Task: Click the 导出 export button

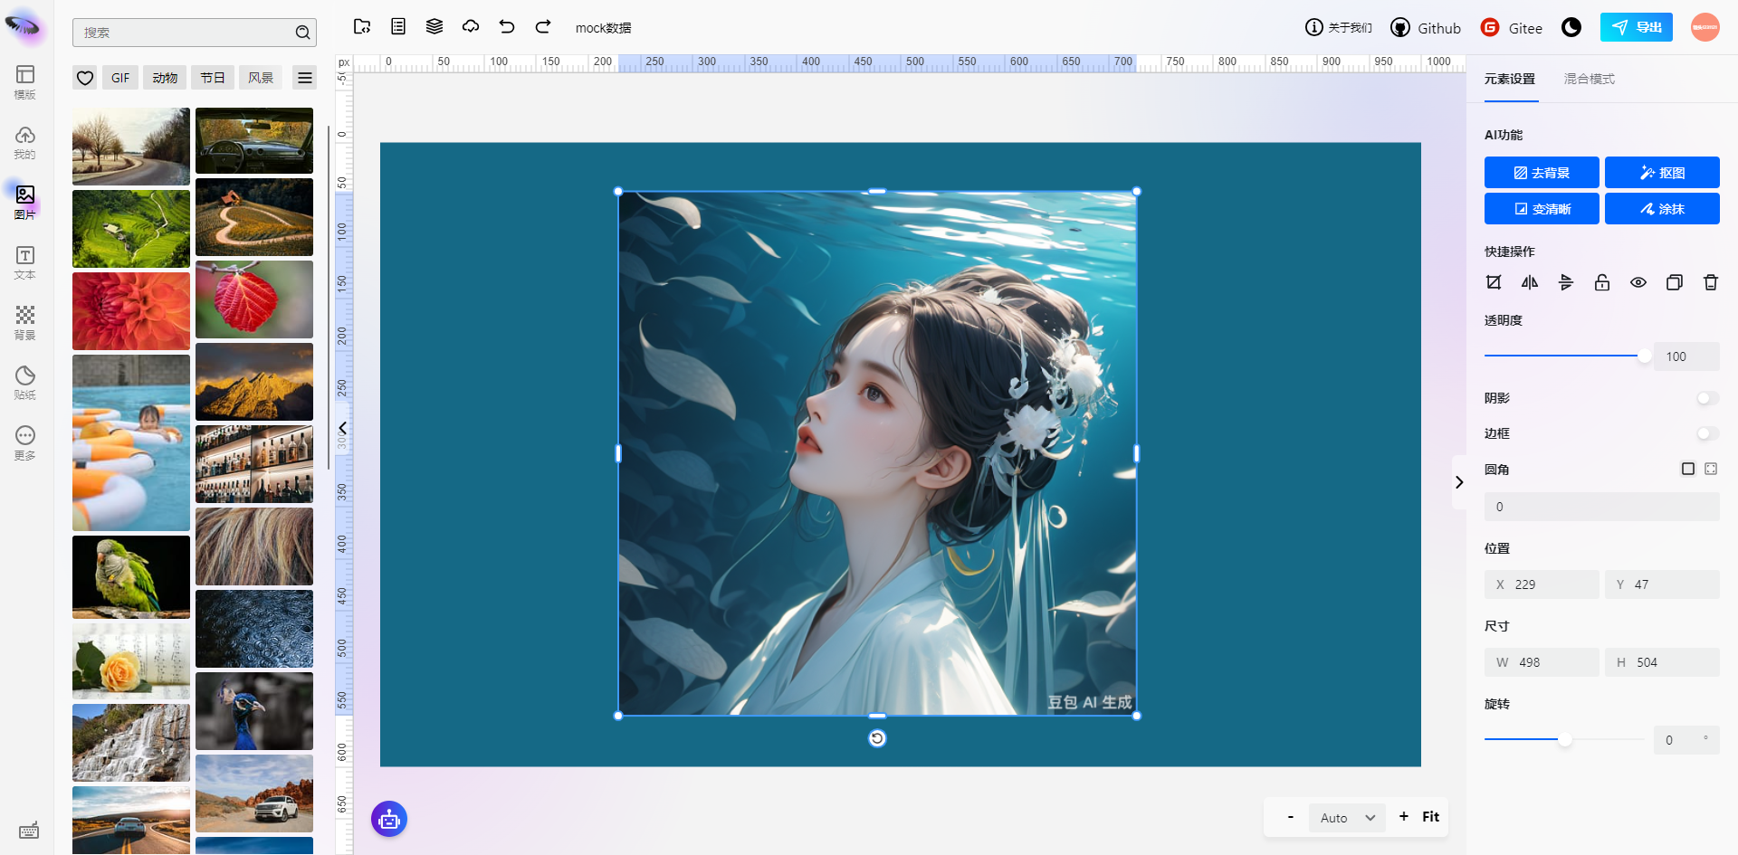Action: click(1637, 27)
